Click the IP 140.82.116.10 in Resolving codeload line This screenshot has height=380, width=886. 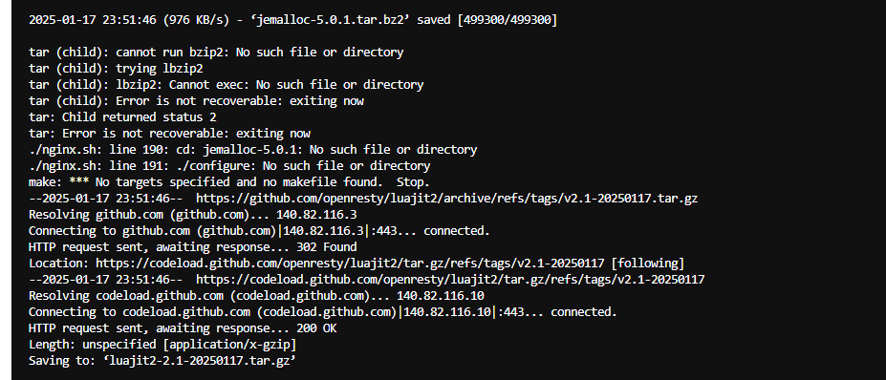[x=441, y=296]
